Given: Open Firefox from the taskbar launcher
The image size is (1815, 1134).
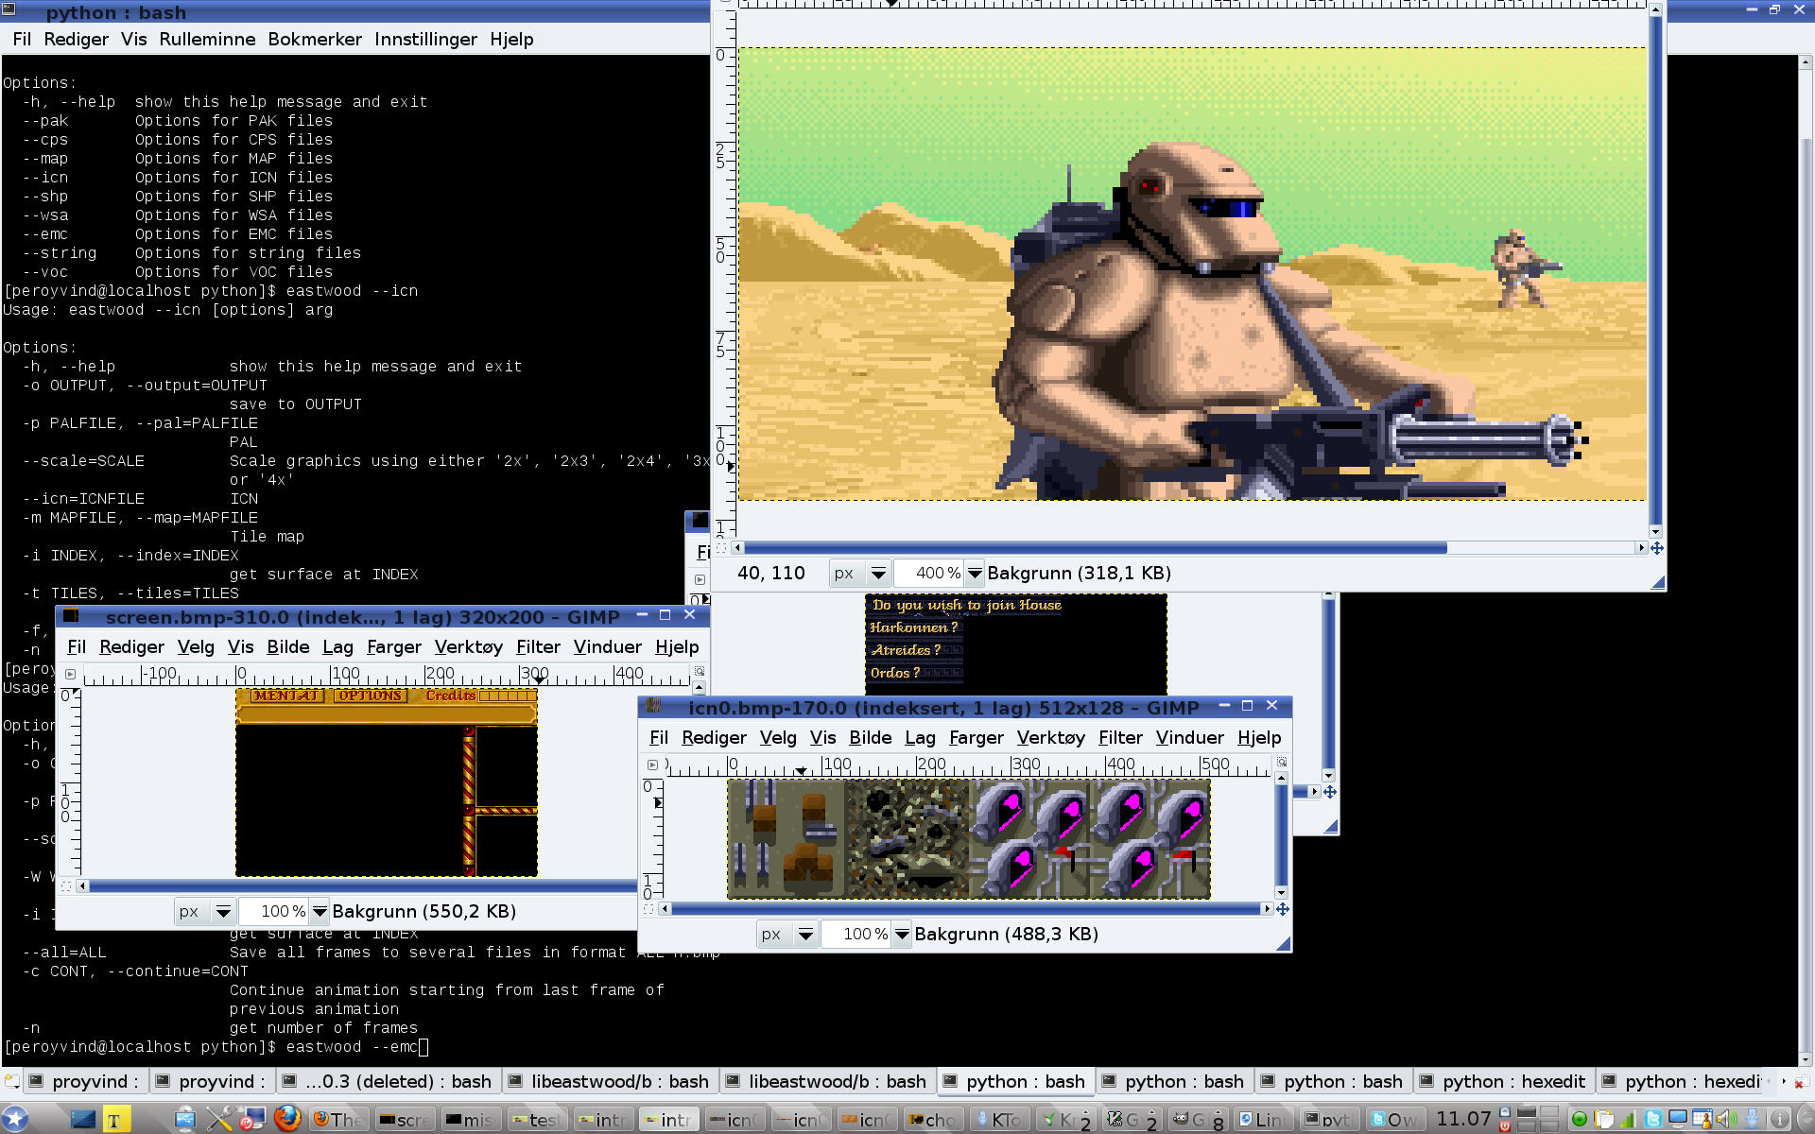Looking at the screenshot, I should pos(287,1119).
